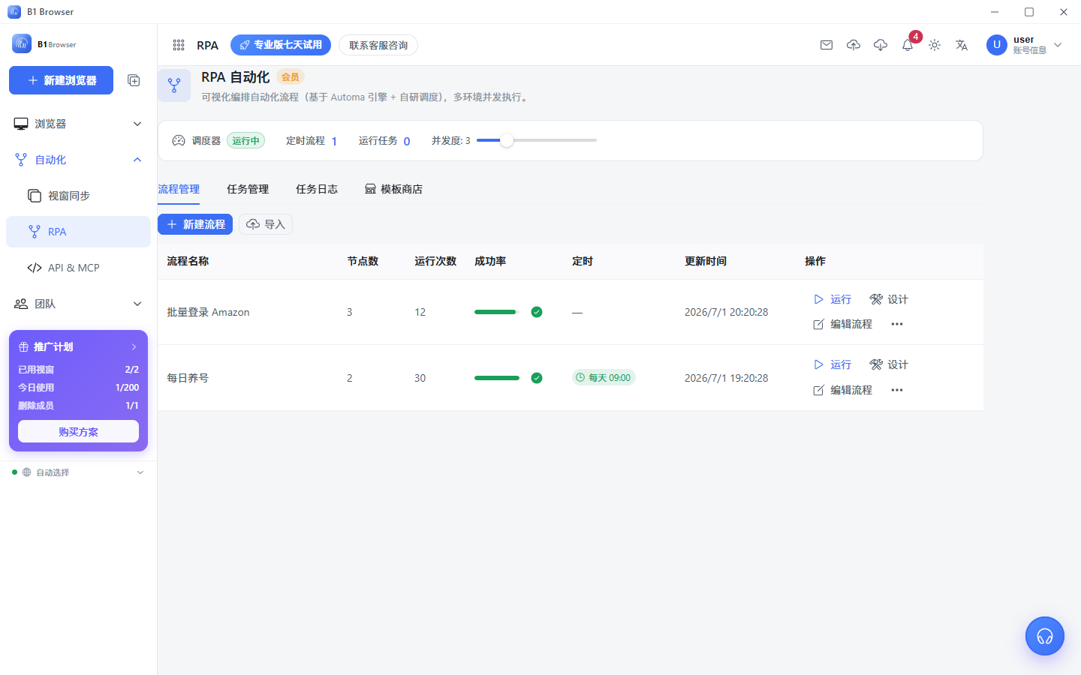Switch to 任务日志 tab
The image size is (1081, 675).
317,189
